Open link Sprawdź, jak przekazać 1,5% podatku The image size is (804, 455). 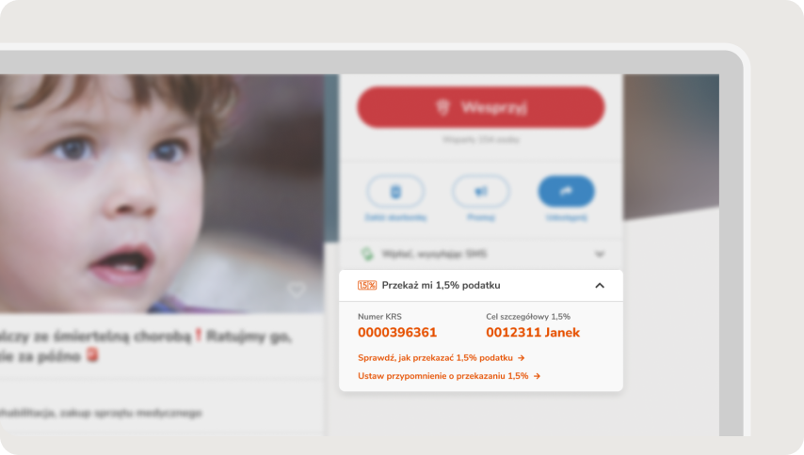click(x=435, y=358)
